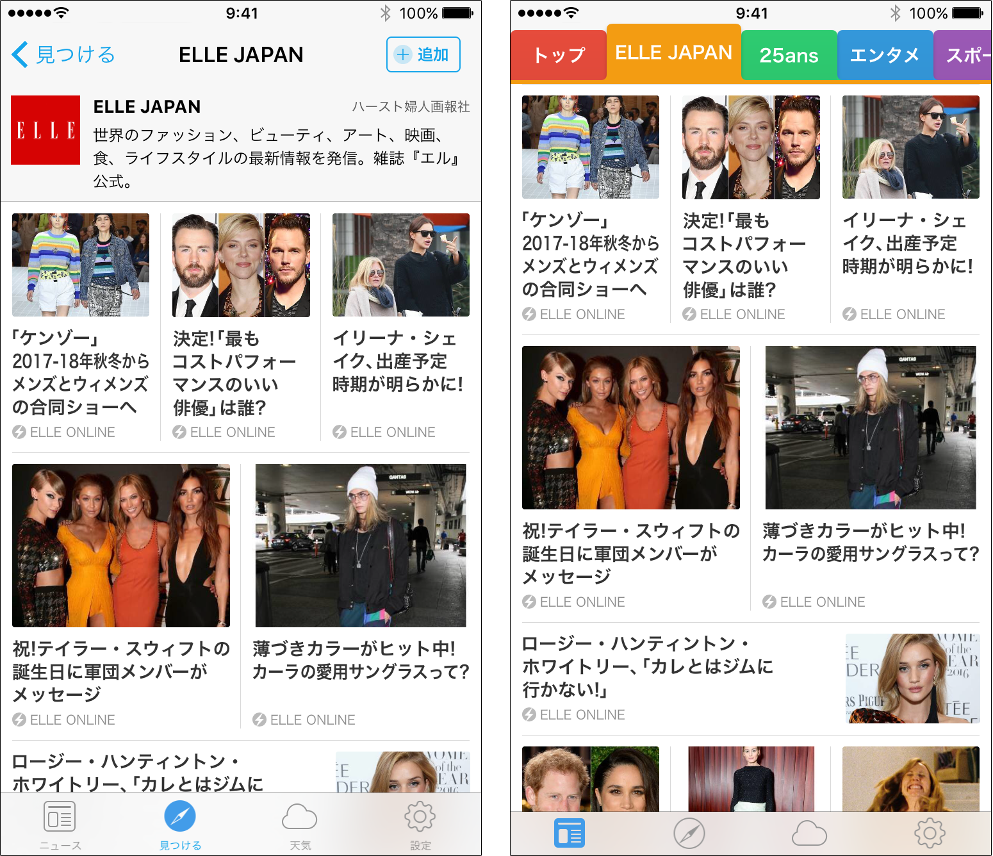This screenshot has width=993, height=856.
Task: Open 「ケンゾー」2017-18年秋冬から headline in right phone
Action: pyautogui.click(x=591, y=254)
